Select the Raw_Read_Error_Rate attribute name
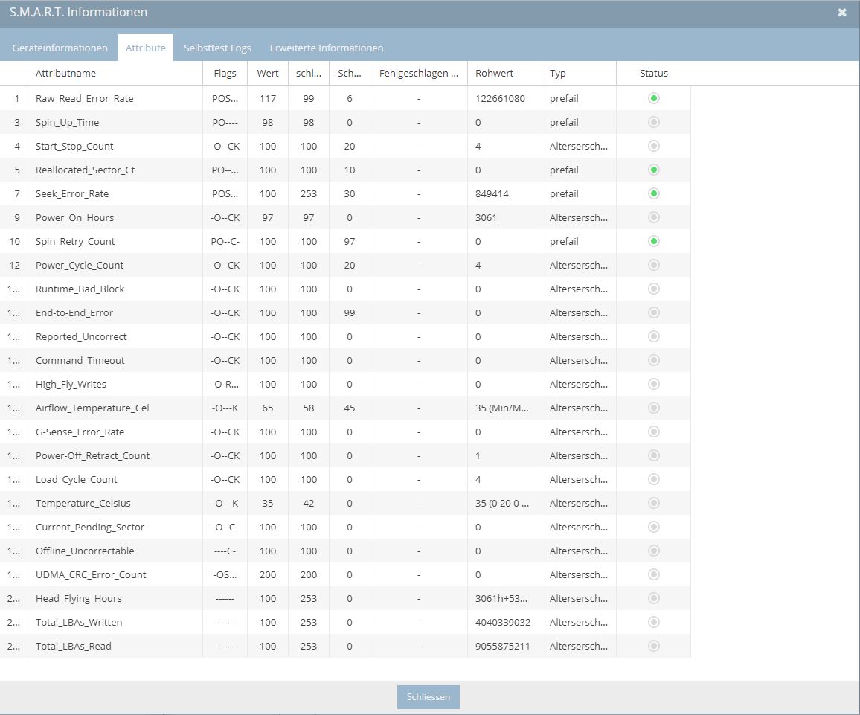Screen dimensions: 860x715 point(85,99)
